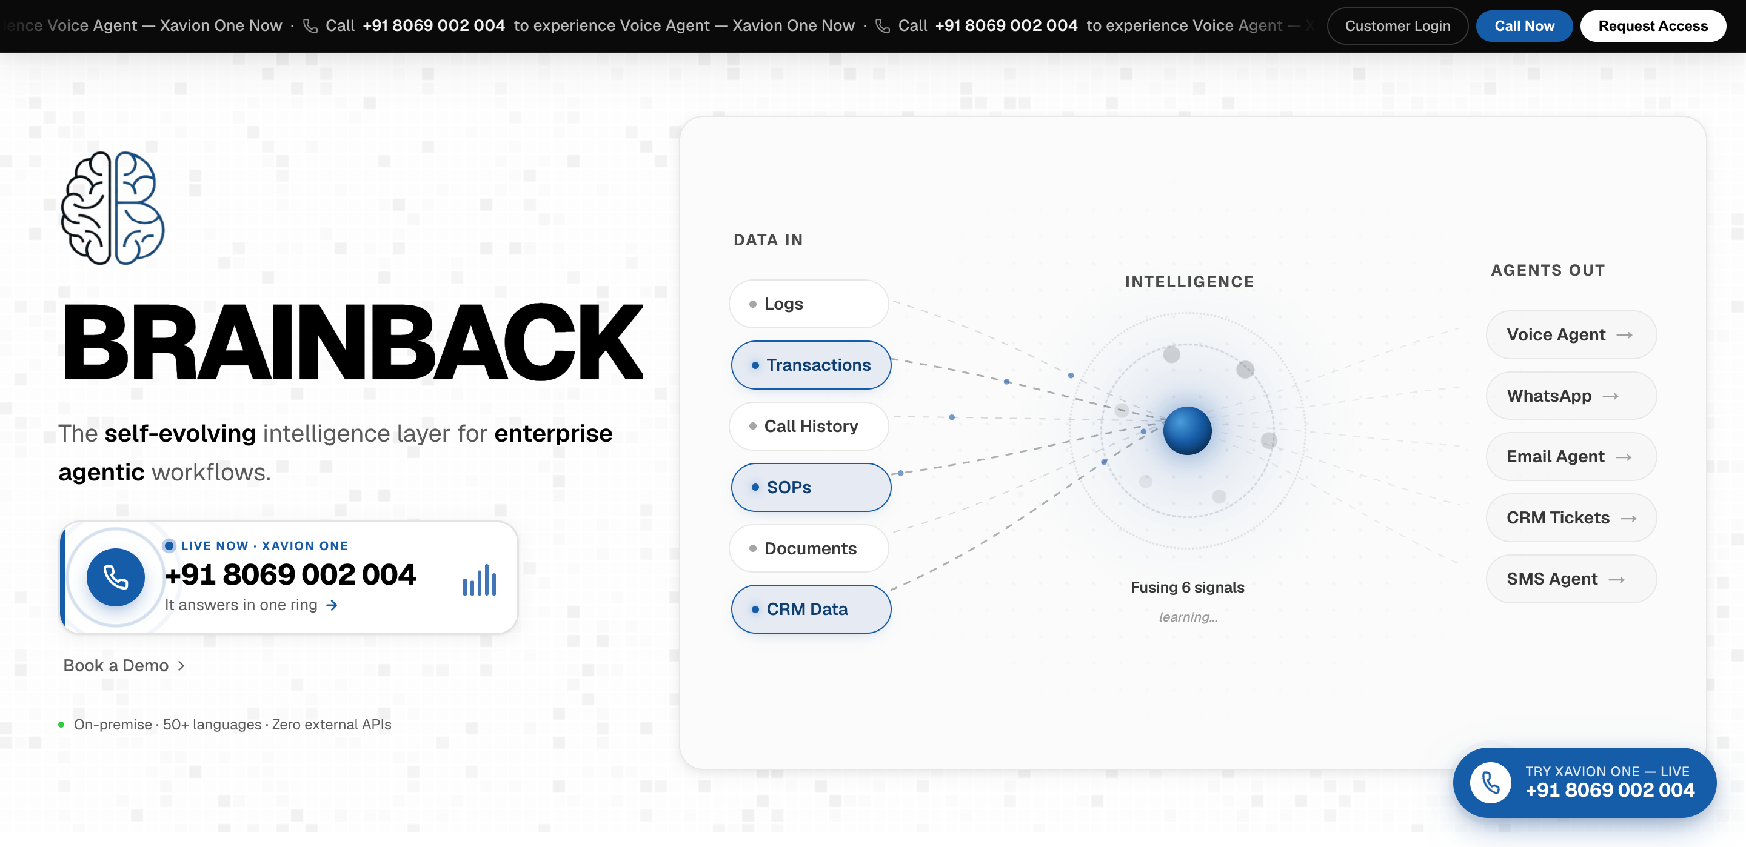The width and height of the screenshot is (1746, 847).
Task: Click the arrow after 'It answers in one ring'
Action: (332, 605)
